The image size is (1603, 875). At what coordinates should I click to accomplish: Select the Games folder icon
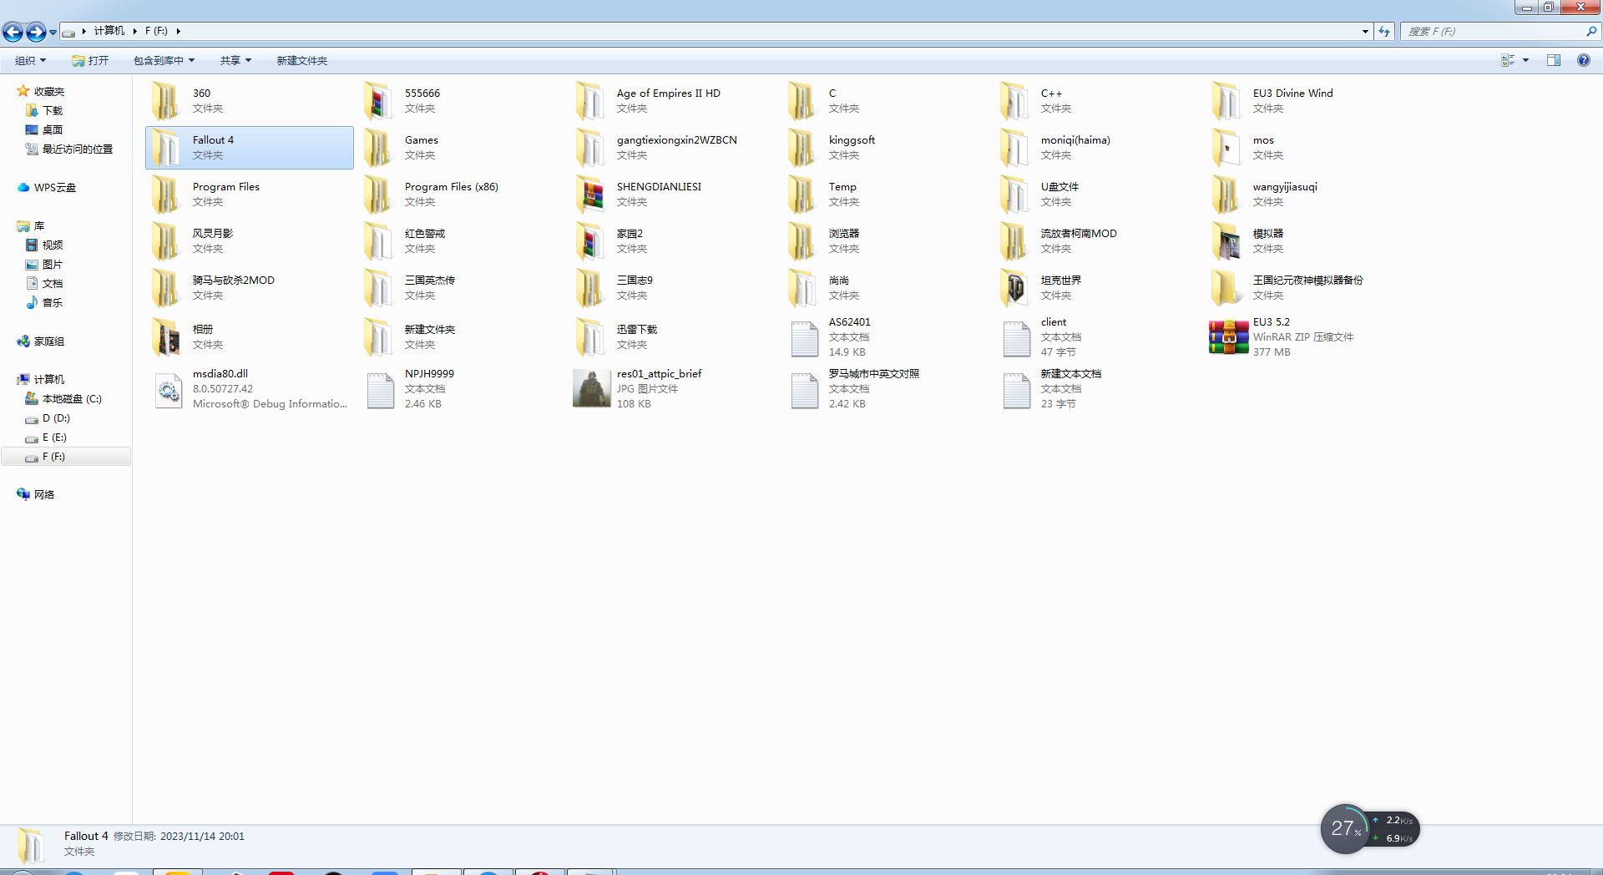point(378,147)
